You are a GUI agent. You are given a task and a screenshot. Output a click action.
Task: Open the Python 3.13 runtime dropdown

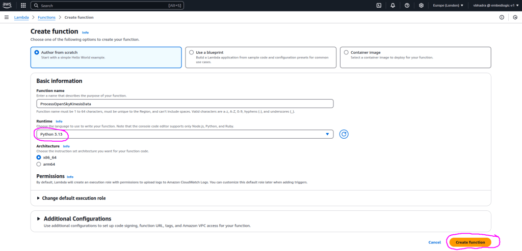184,134
